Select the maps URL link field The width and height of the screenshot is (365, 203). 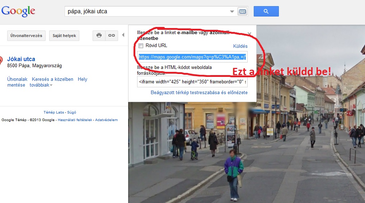192,57
